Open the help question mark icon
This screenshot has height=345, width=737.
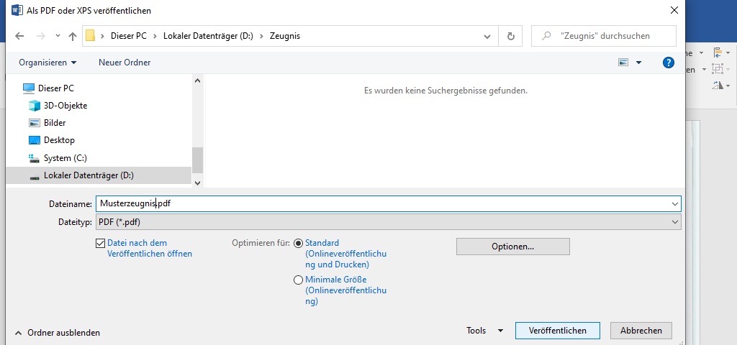(668, 63)
